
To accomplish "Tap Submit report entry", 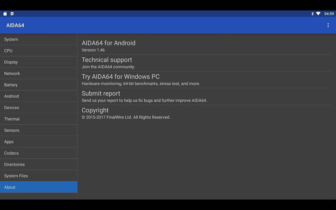I will pyautogui.click(x=207, y=97).
